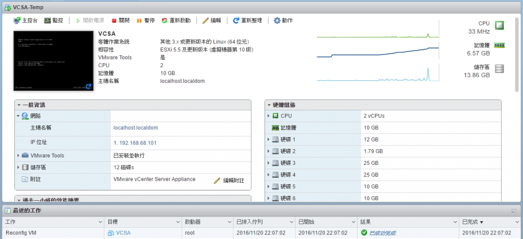Expand the 儲存區 storage row
The height and width of the screenshot is (239, 523).
click(x=18, y=168)
